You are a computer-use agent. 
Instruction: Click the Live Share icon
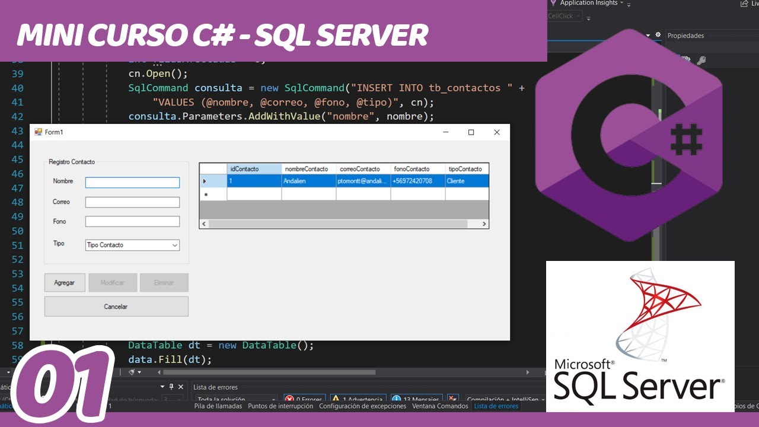coord(745,4)
